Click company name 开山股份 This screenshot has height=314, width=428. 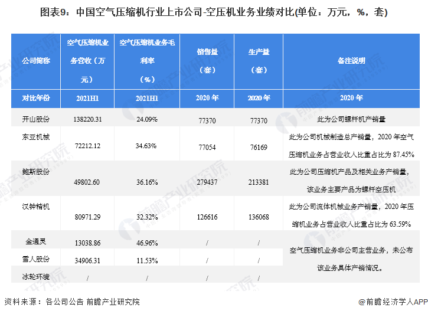click(x=36, y=119)
